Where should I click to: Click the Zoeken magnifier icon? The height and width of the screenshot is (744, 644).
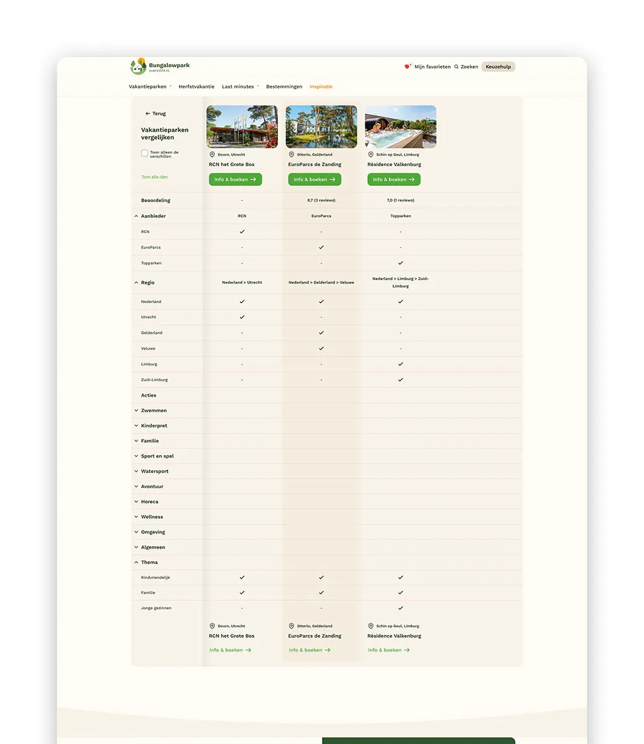pyautogui.click(x=456, y=67)
